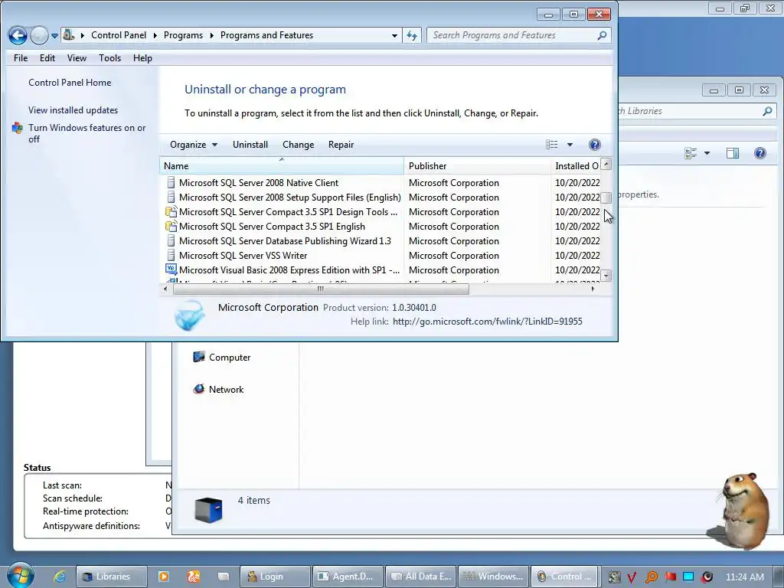Open the view options dropdown arrow in Programs toolbar
This screenshot has height=588, width=784.
pyautogui.click(x=570, y=145)
